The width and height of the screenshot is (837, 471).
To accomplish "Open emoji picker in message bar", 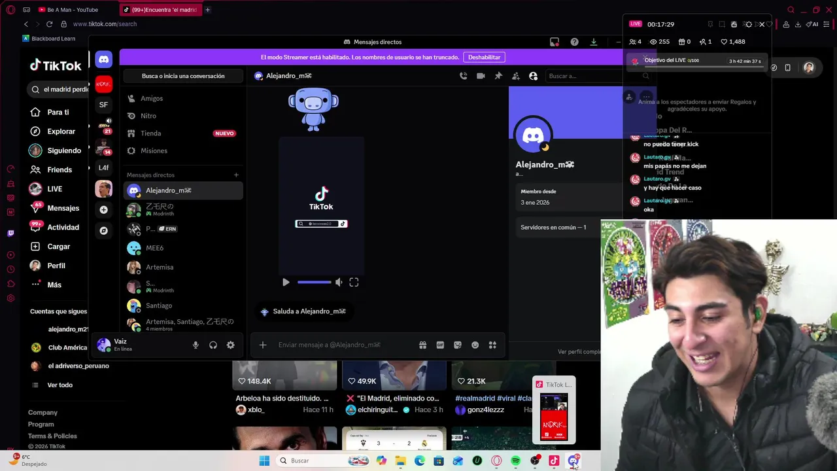I will pyautogui.click(x=475, y=345).
